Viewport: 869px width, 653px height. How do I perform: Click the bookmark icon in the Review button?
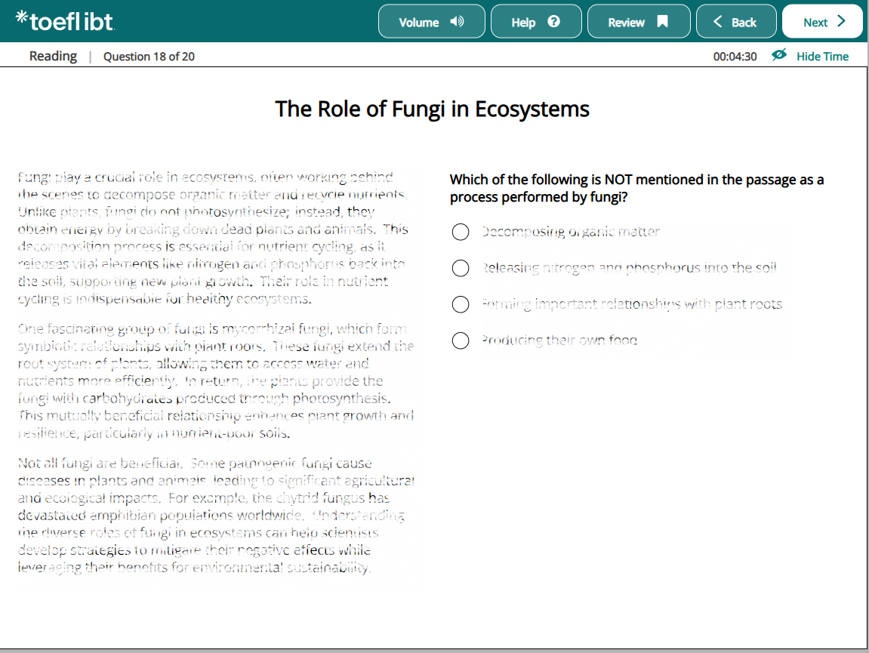point(662,22)
